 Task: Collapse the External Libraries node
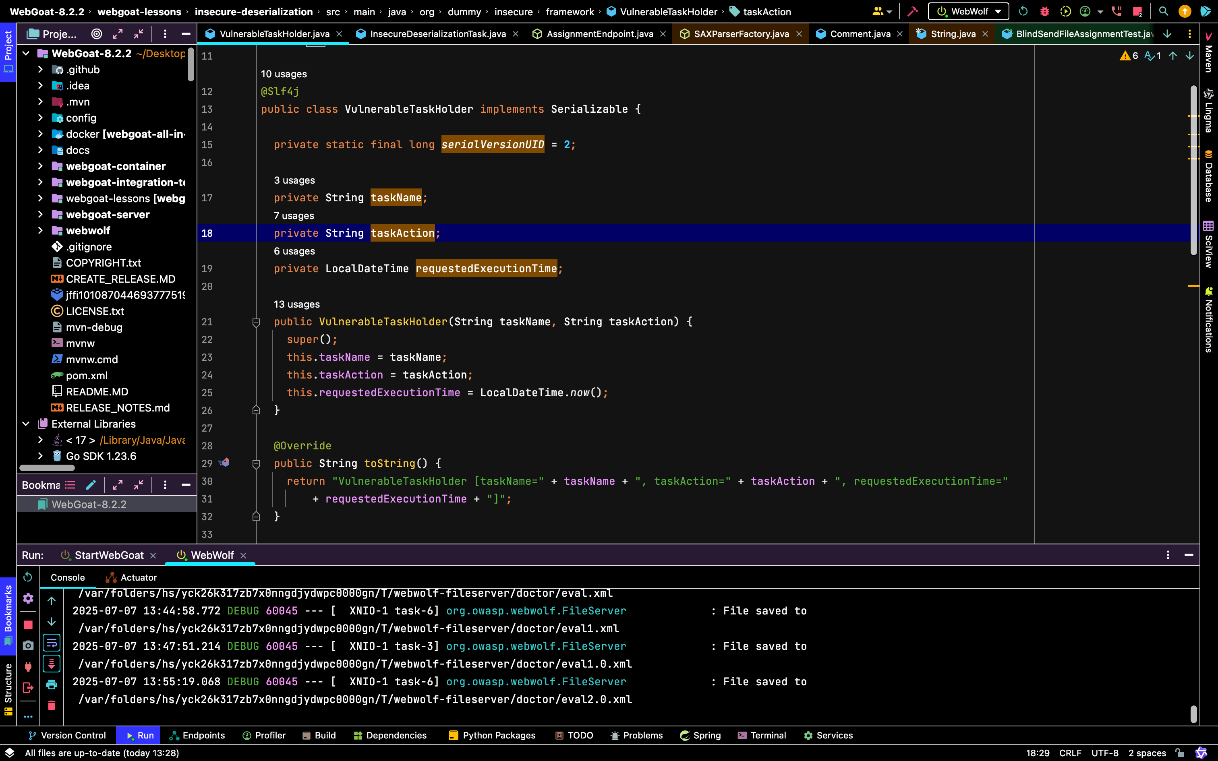click(26, 424)
